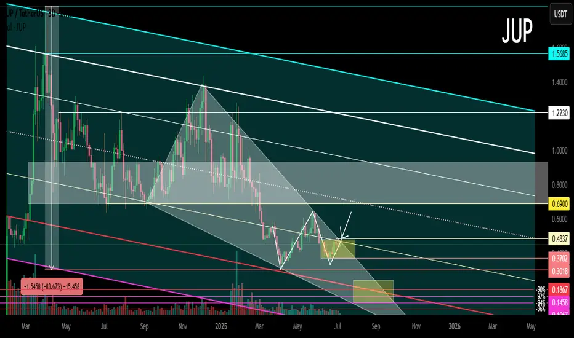Viewport: 574px width, 338px height.
Task: Select the 0.4837 price label
Action: [559, 239]
